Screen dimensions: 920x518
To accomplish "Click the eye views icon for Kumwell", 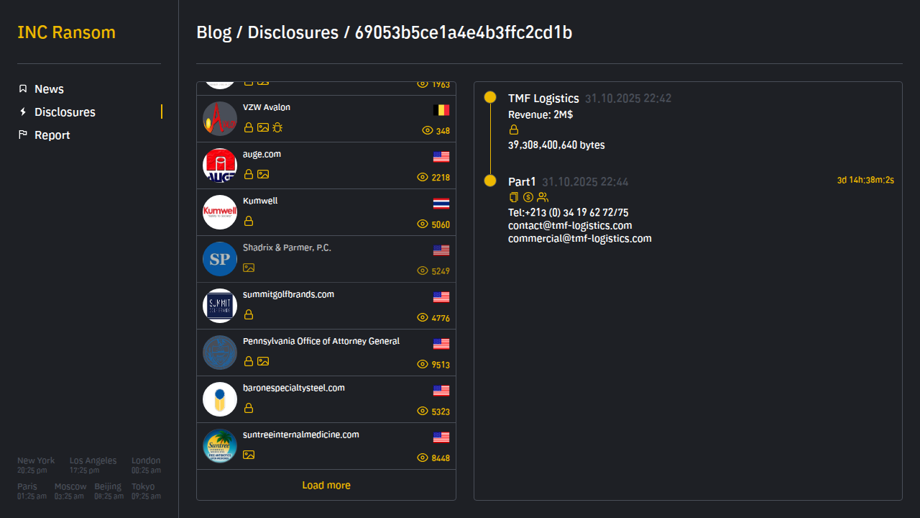I will pyautogui.click(x=423, y=224).
